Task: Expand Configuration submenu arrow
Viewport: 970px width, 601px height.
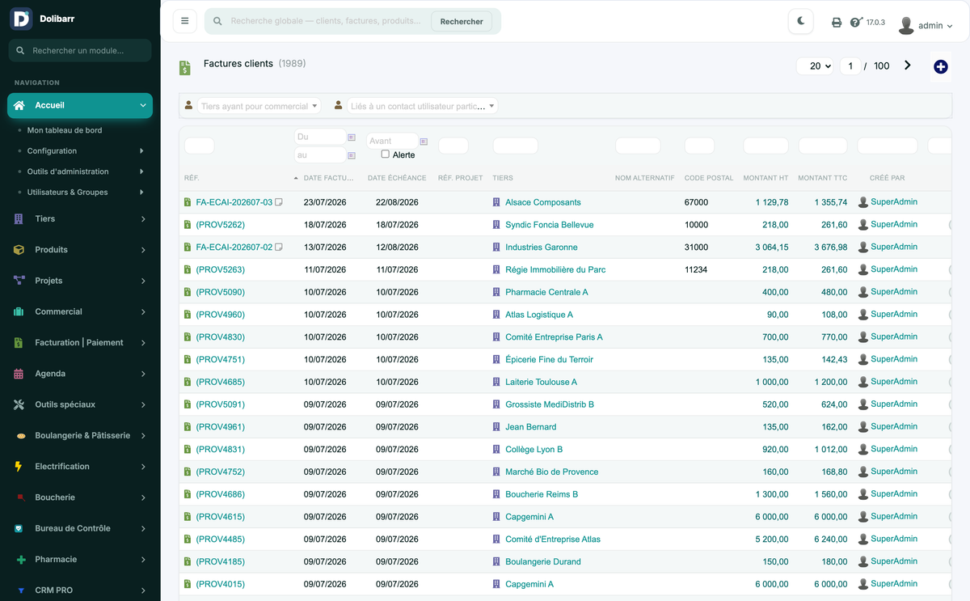Action: click(141, 151)
